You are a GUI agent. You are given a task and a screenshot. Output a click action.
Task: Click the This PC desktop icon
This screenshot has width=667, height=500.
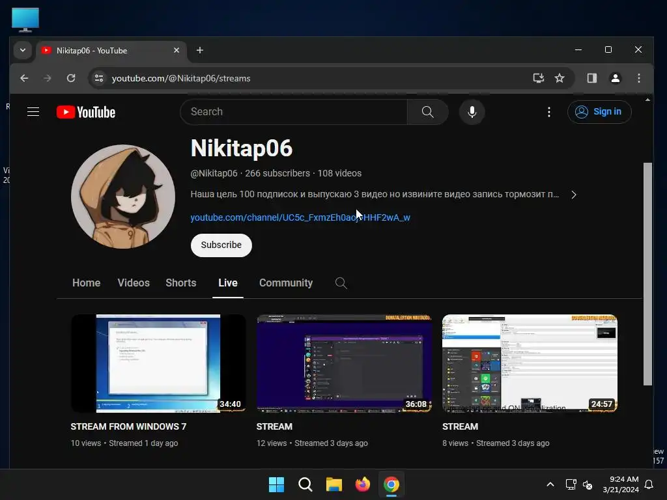point(25,20)
